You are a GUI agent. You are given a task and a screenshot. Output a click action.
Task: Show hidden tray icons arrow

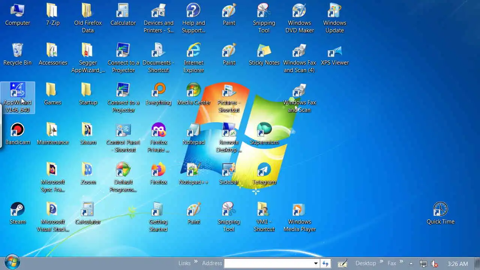pos(411,264)
